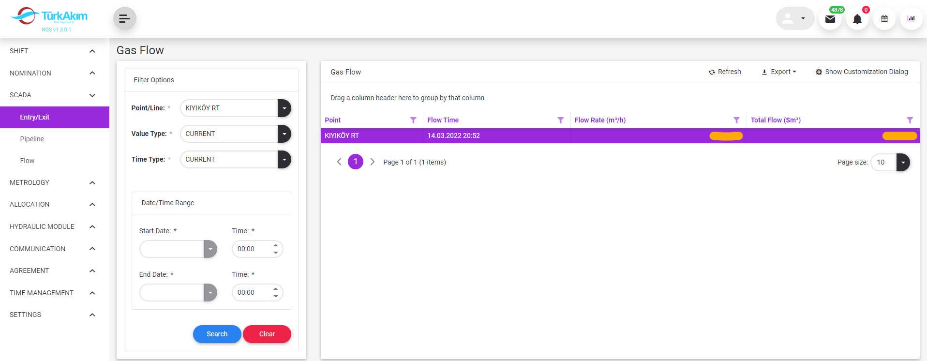This screenshot has height=361, width=927.
Task: Open the calendar icon in header
Action: pyautogui.click(x=884, y=19)
